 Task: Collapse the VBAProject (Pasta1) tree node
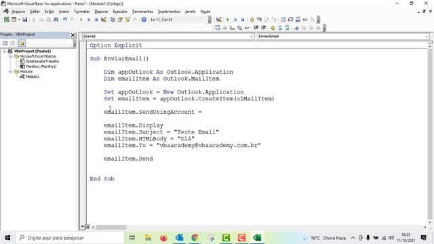tap(5, 52)
